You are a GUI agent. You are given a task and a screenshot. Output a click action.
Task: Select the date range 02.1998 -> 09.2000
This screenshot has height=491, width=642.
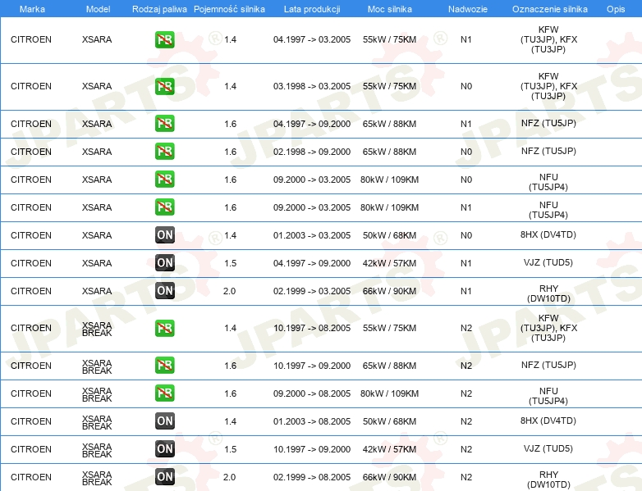[x=312, y=152]
